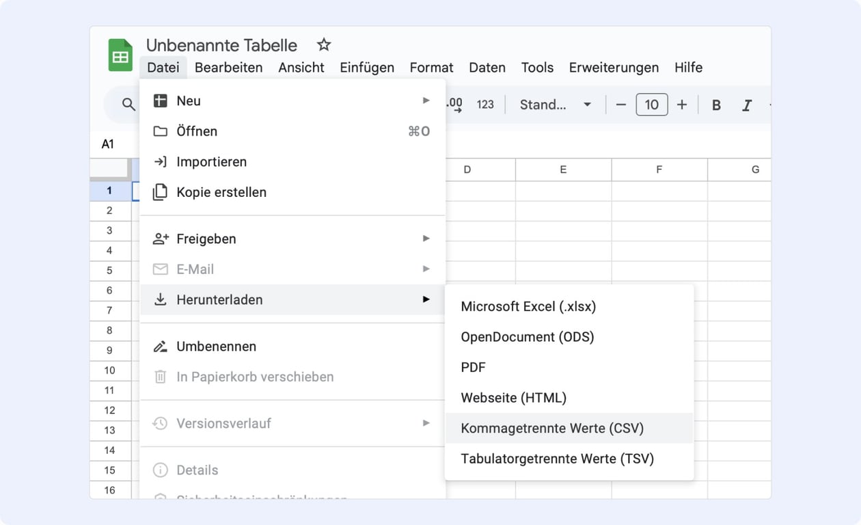Toggle italic formatting (I)
Screen dimensions: 861x525
[747, 105]
